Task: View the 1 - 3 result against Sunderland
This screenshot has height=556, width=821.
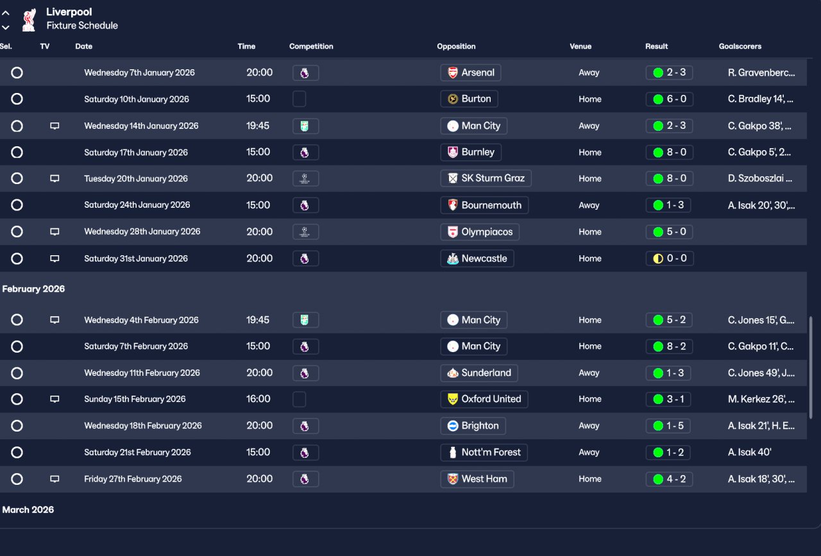Action: 669,373
